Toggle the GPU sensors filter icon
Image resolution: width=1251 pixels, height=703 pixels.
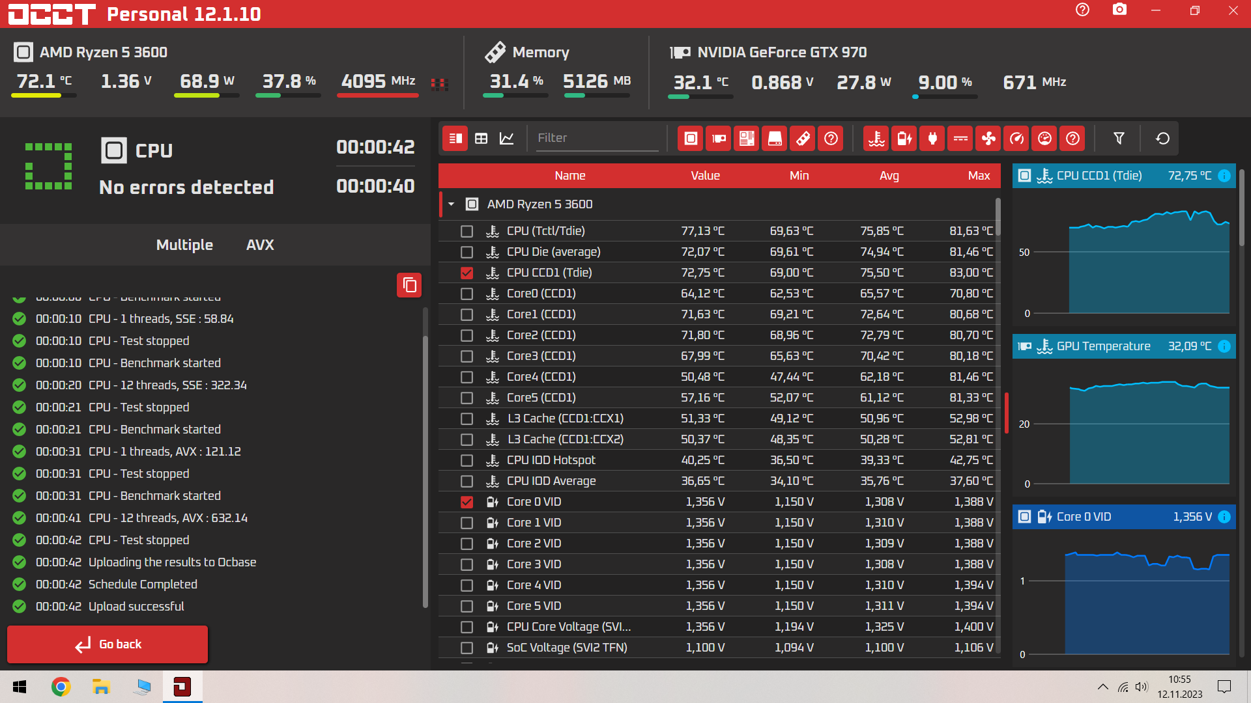coord(719,138)
